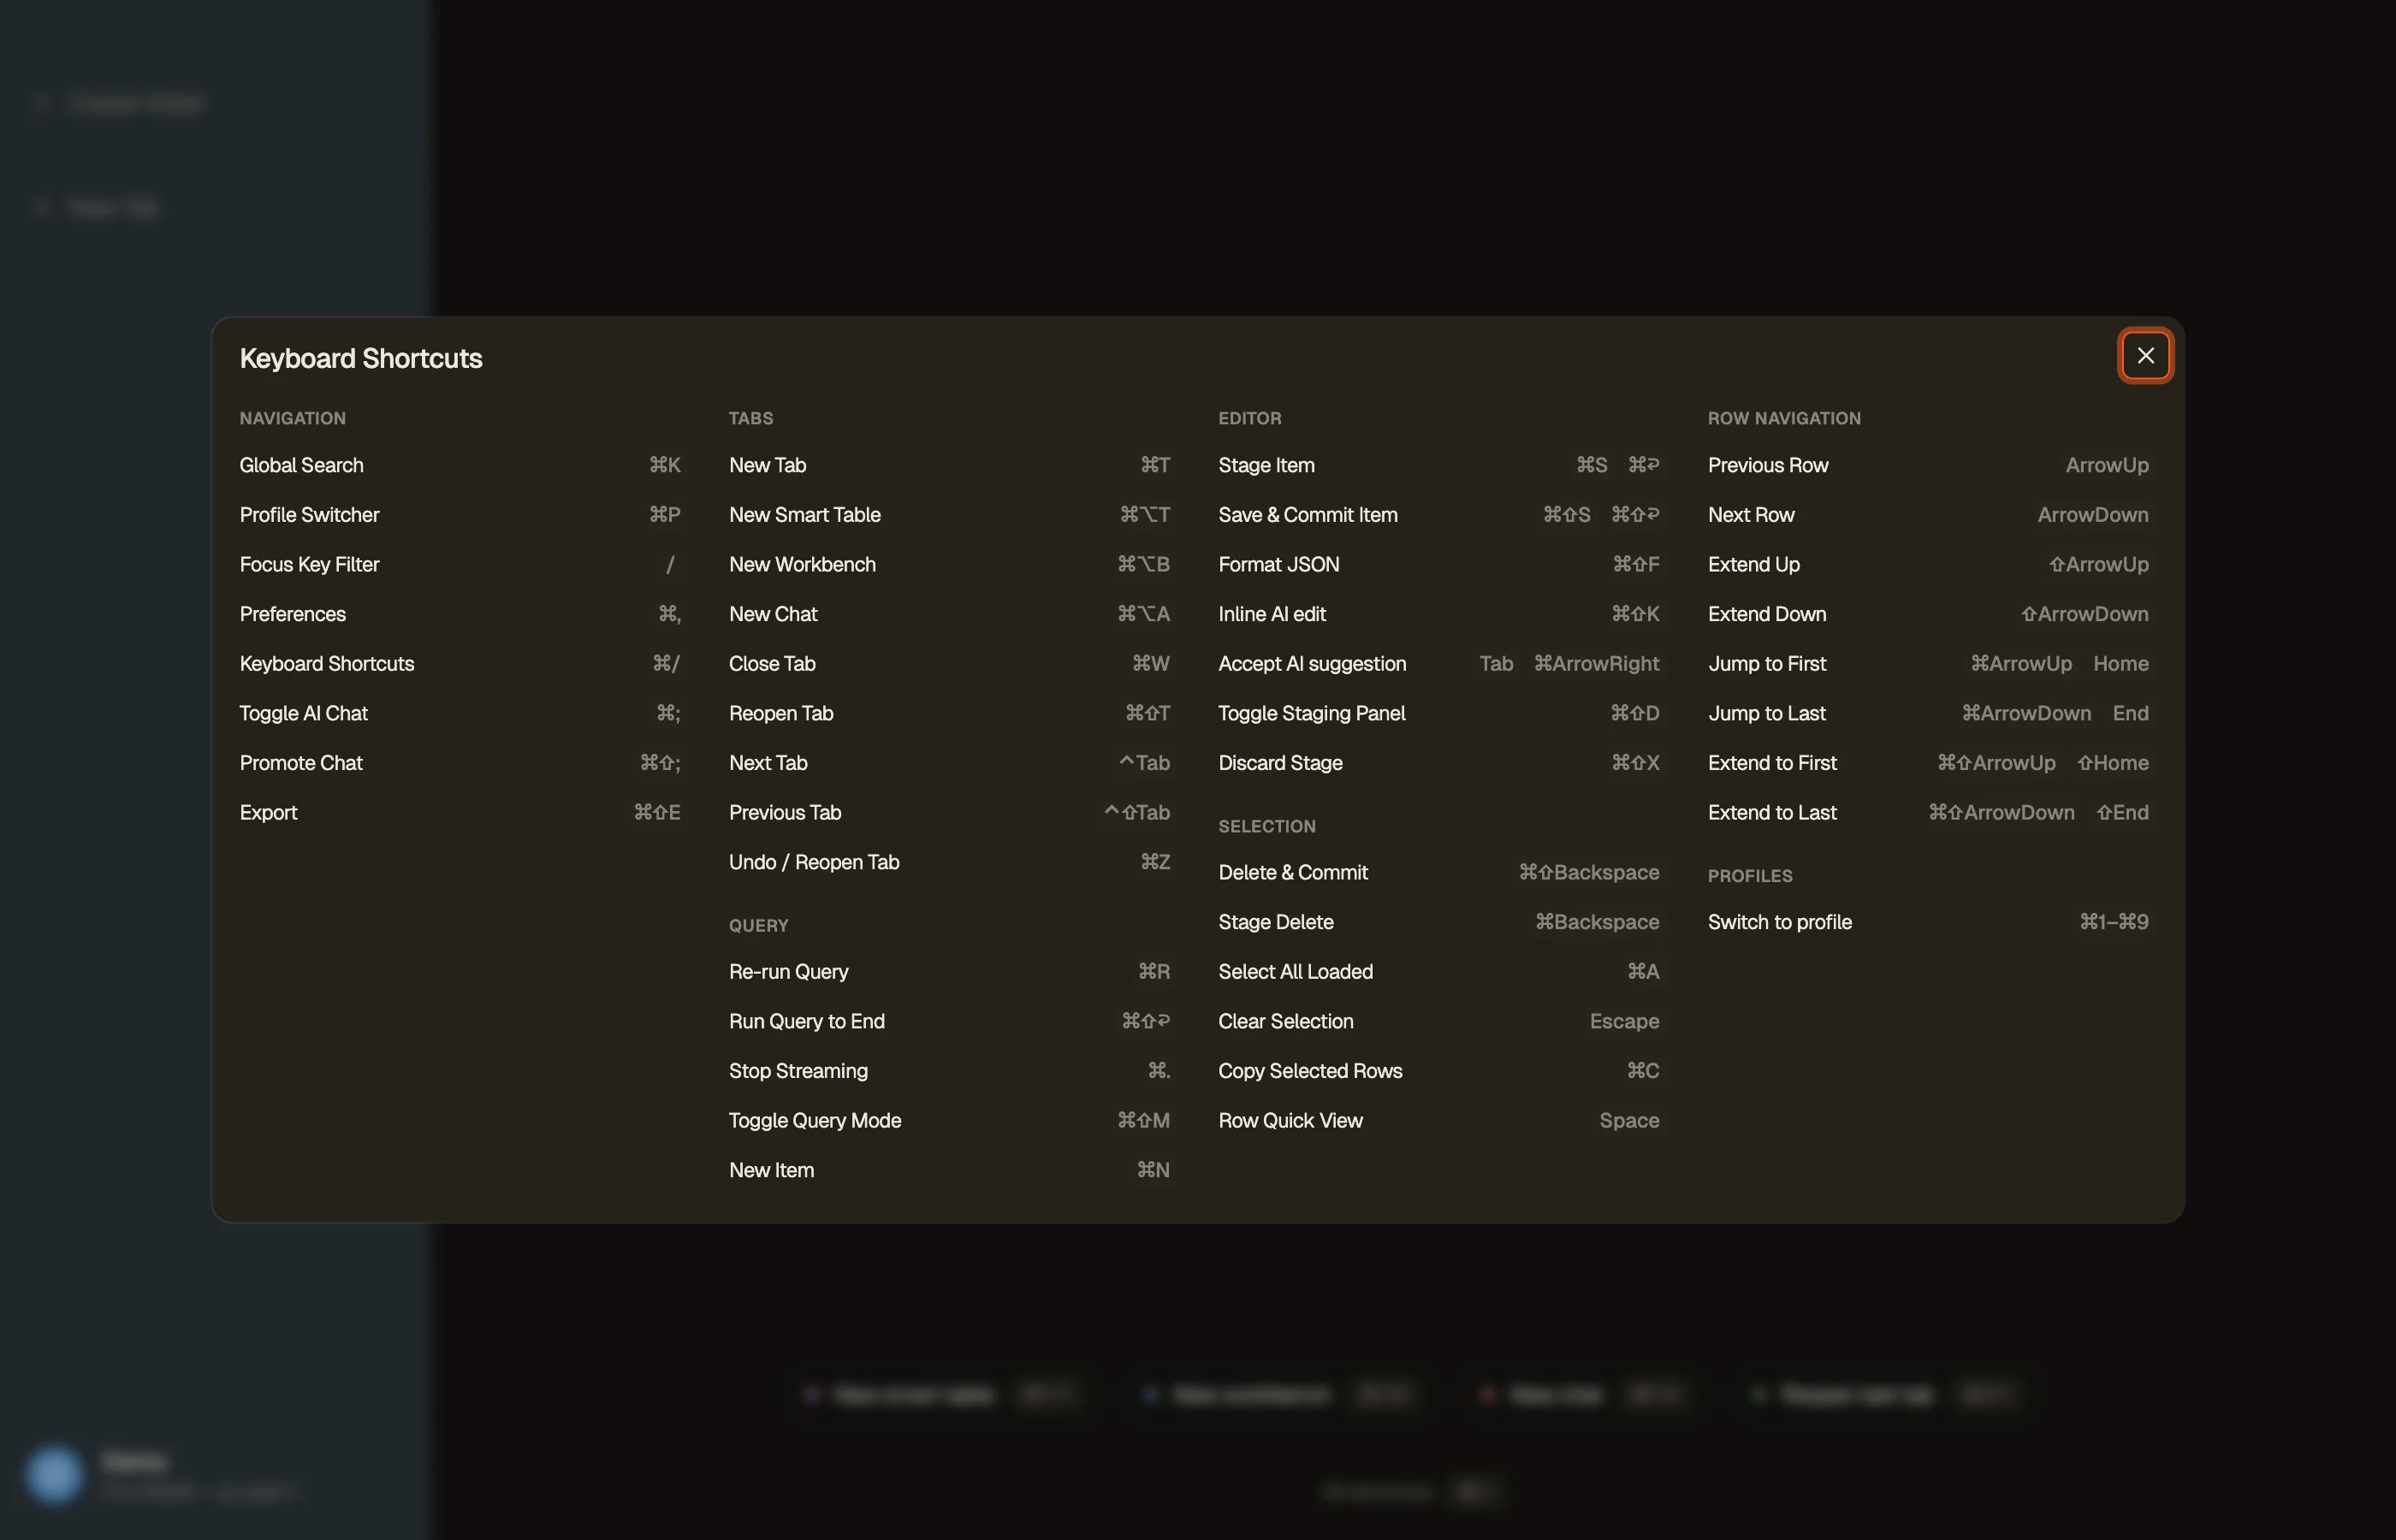Viewport: 2396px width, 1540px height.
Task: Click the Stage Delete label
Action: 1276,922
